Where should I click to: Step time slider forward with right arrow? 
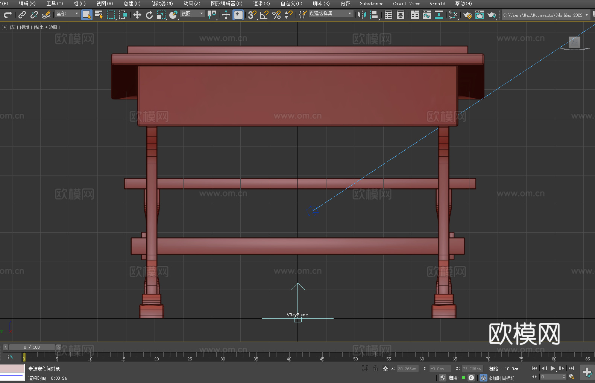click(58, 347)
